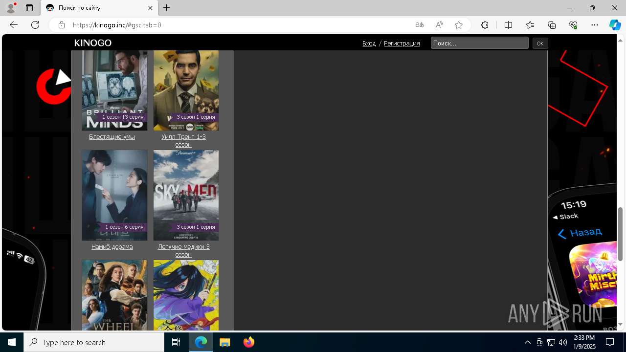This screenshot has height=352, width=626.
Task: Click the address bar URL
Action: 117,25
